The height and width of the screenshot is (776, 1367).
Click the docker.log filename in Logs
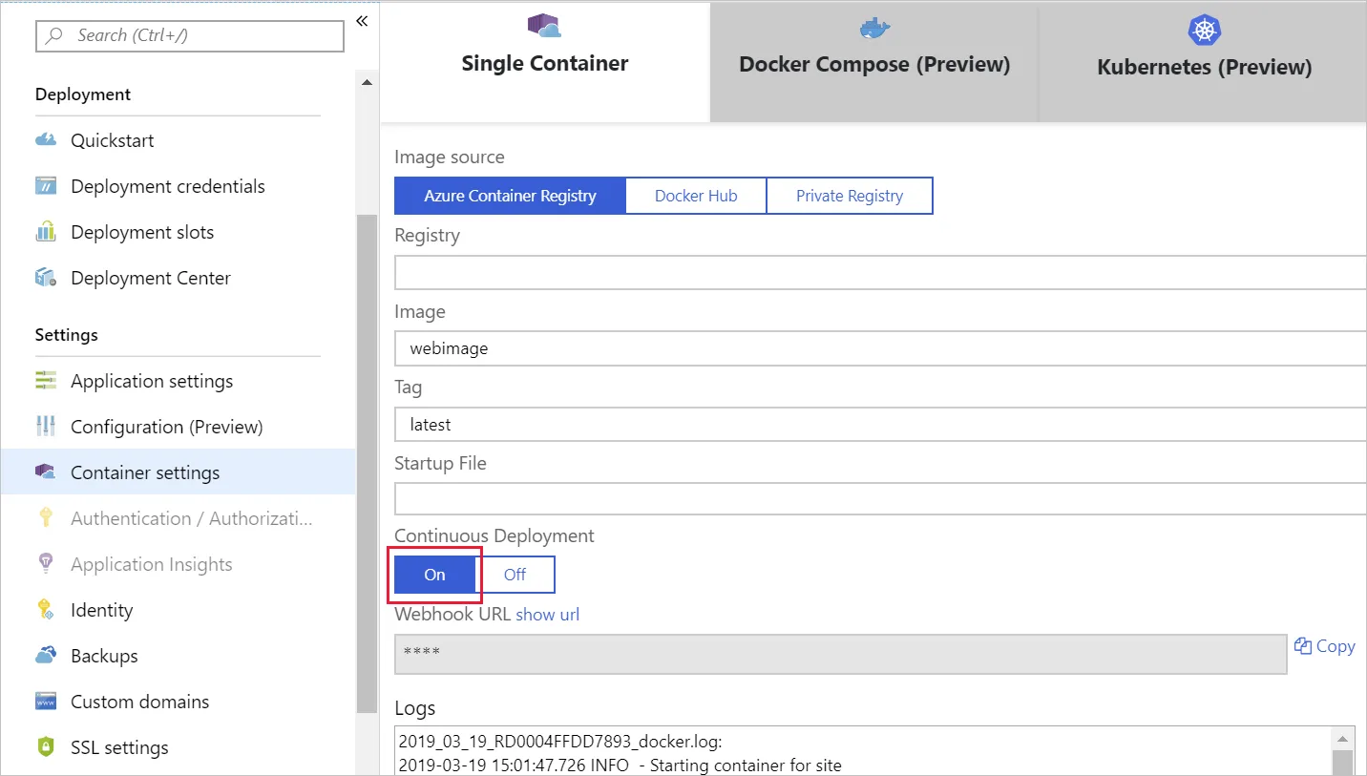click(x=562, y=742)
